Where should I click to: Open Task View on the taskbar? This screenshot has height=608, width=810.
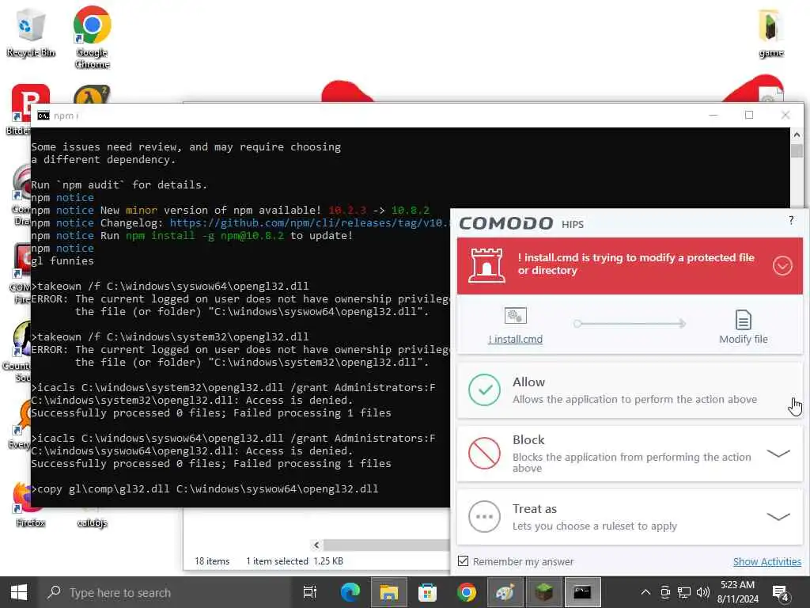click(309, 592)
